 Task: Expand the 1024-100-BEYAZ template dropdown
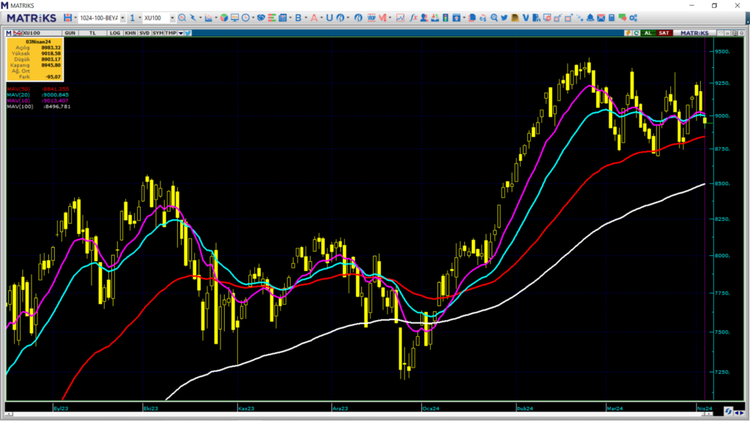pos(122,18)
